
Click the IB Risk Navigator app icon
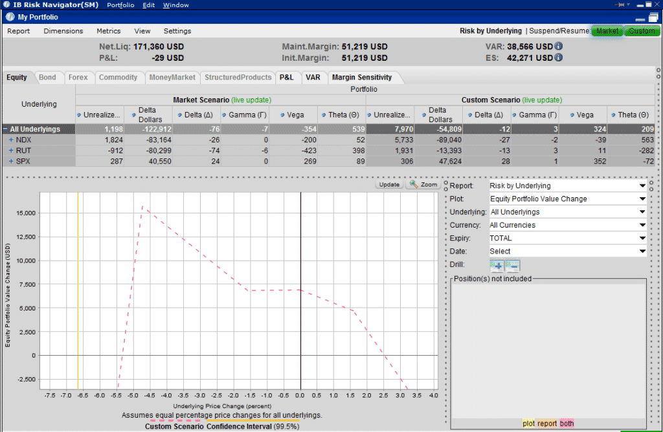tap(6, 5)
